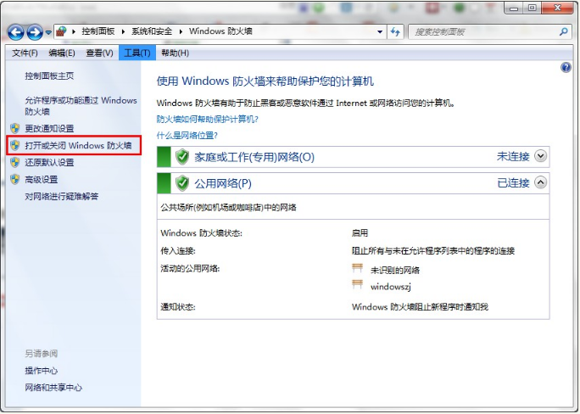
Task: Open 对网络进行疑难解答 link
Action: click(x=62, y=197)
